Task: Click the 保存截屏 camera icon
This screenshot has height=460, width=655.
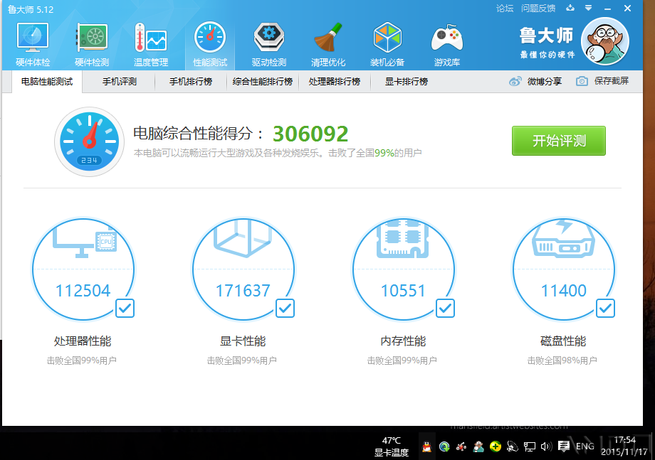Action: click(582, 81)
